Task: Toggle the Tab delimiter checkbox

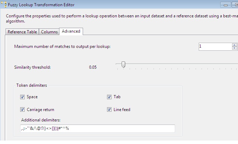Action: (109, 97)
